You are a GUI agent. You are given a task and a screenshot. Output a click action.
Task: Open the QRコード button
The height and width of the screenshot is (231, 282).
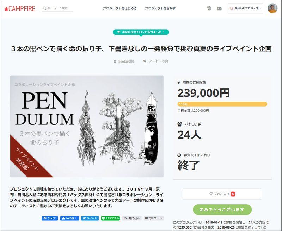pyautogui.click(x=154, y=218)
